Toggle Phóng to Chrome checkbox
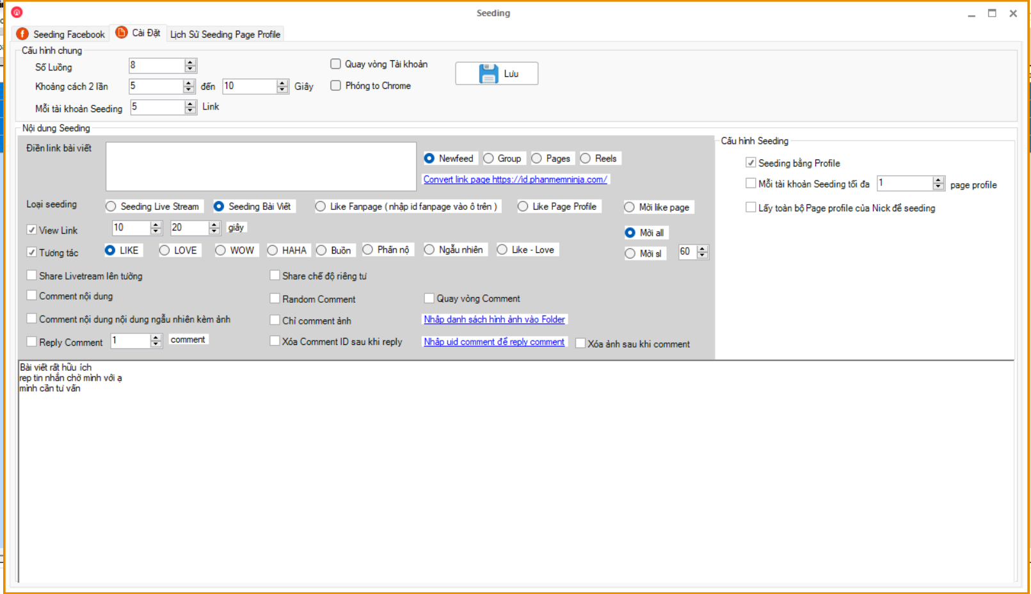 point(335,86)
